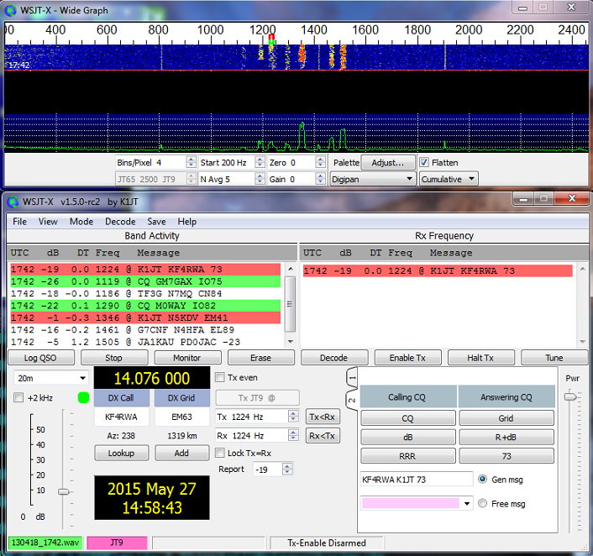Viewport: 593px width, 556px height.
Task: Click the Monitor button
Action: (187, 358)
